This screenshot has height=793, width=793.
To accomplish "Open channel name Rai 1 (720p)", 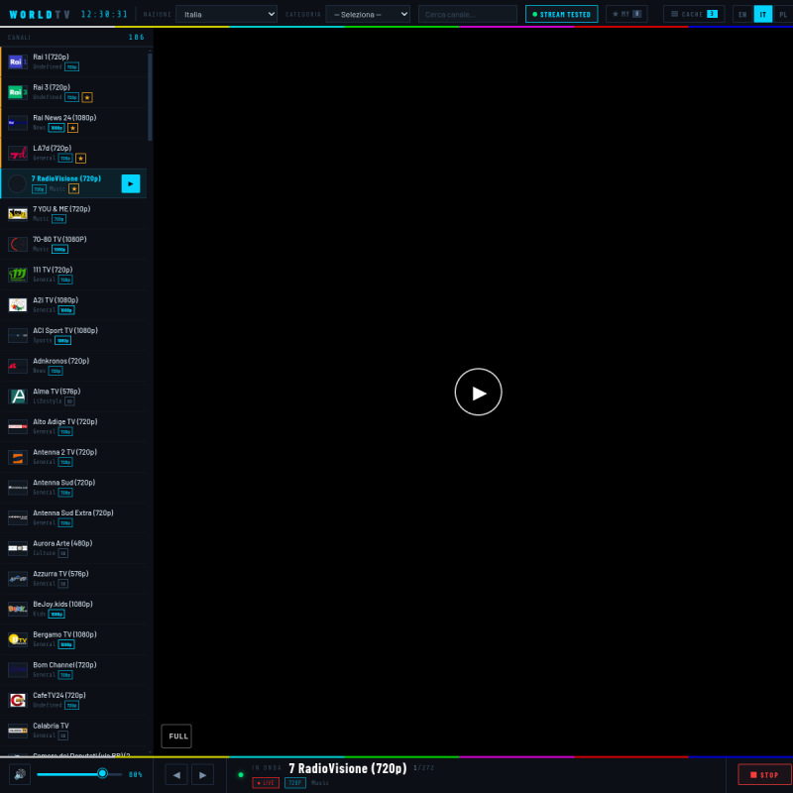I will 51,57.
